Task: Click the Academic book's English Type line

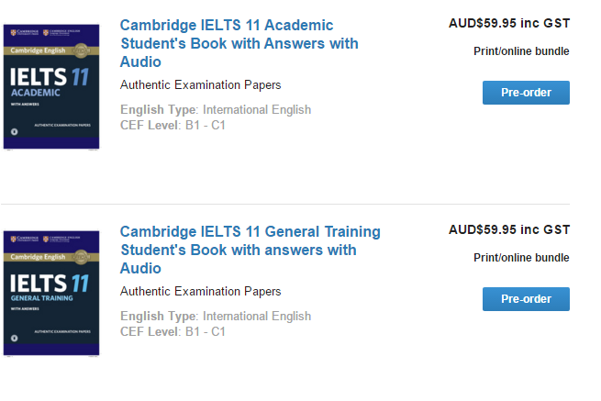Action: [216, 110]
